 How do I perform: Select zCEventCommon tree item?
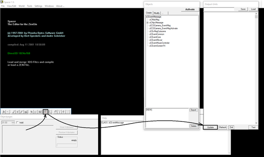click(x=157, y=34)
